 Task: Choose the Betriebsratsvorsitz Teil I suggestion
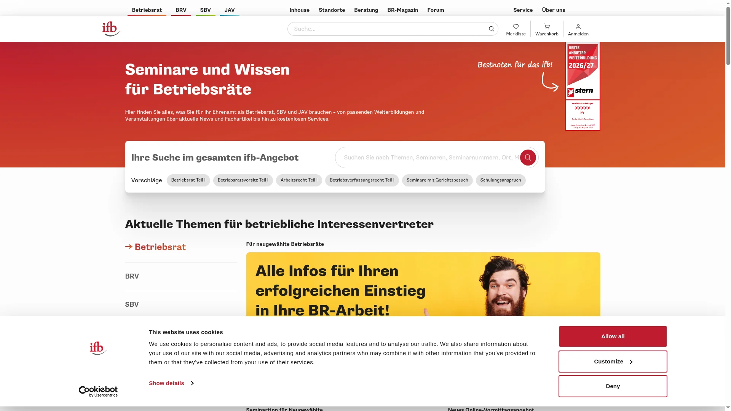pos(243,180)
